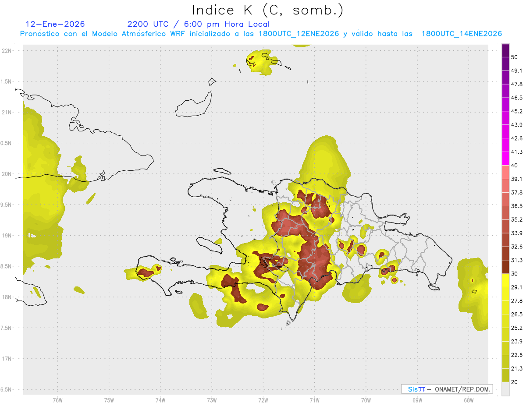This screenshot has width=526, height=406.
Task: Click the "1800UTC_14ENE2026" valid-until time text
Action: [462, 34]
